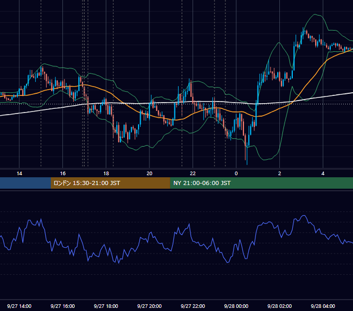Click hour label 22 on price chart axis
This screenshot has height=311, width=353.
coord(193,174)
